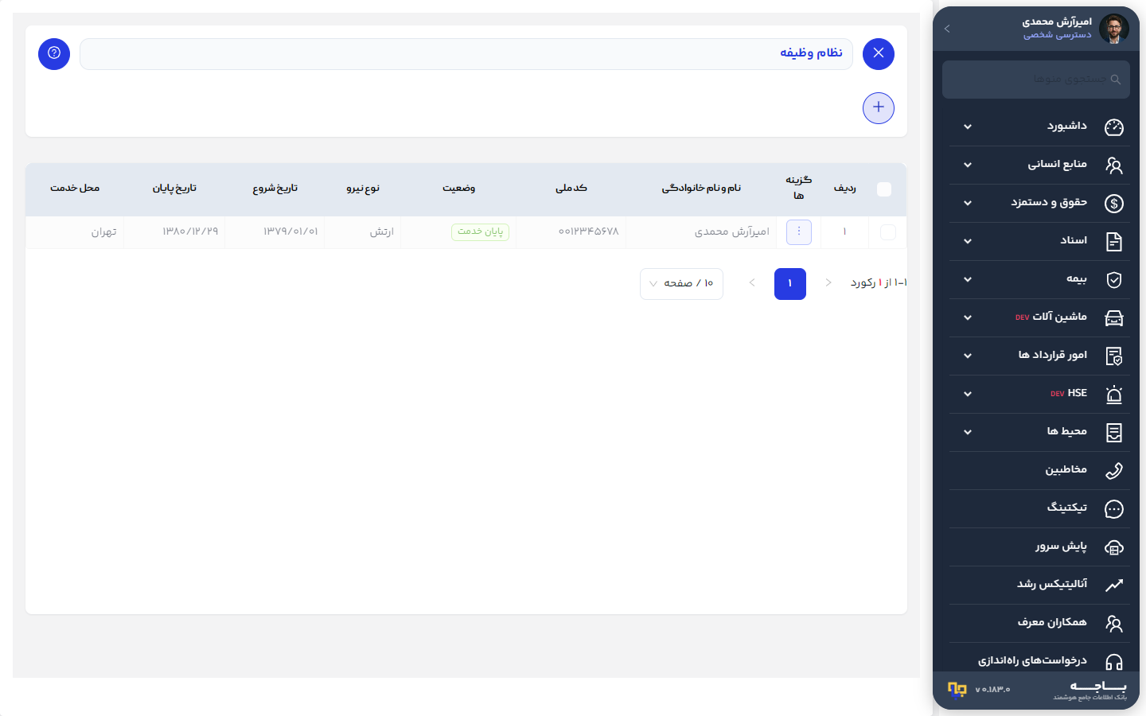Viewport: 1146px width, 716px height.
Task: Click the مخاطبین phone icon
Action: point(1114,470)
